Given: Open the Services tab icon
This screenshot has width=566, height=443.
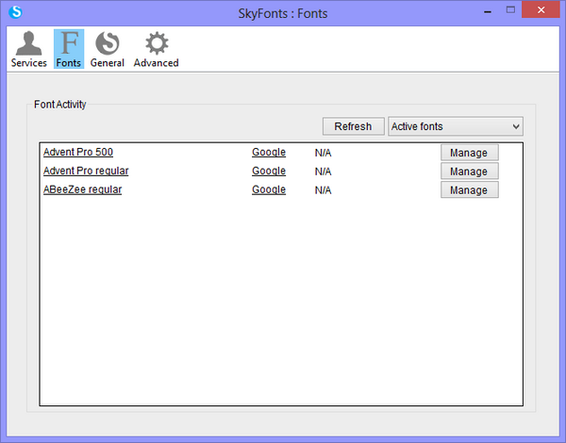Looking at the screenshot, I should (29, 49).
